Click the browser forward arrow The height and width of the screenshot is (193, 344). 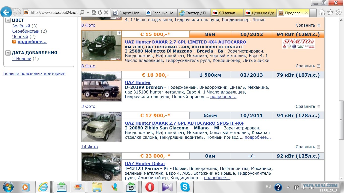(x=17, y=12)
